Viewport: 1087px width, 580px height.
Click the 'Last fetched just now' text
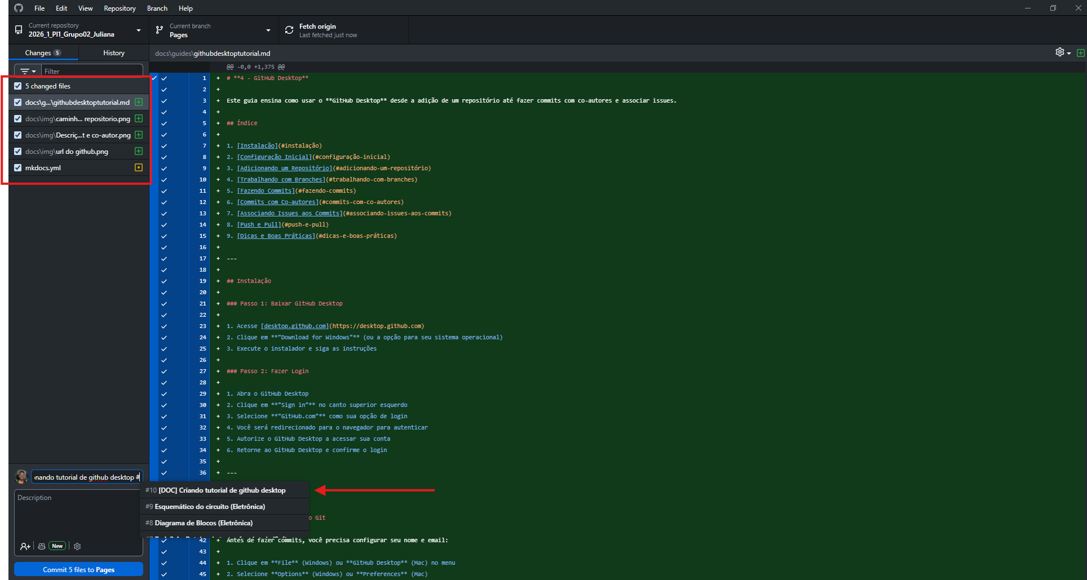click(x=328, y=35)
